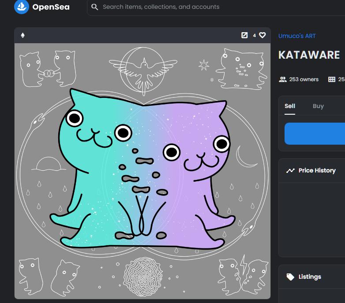Favorite the item with the heart icon
345x303 pixels.
click(x=262, y=35)
